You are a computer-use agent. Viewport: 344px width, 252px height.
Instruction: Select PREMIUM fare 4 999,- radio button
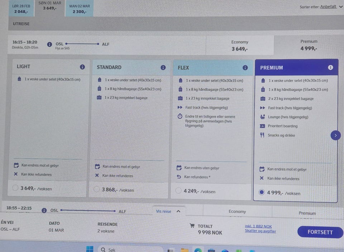(262, 192)
